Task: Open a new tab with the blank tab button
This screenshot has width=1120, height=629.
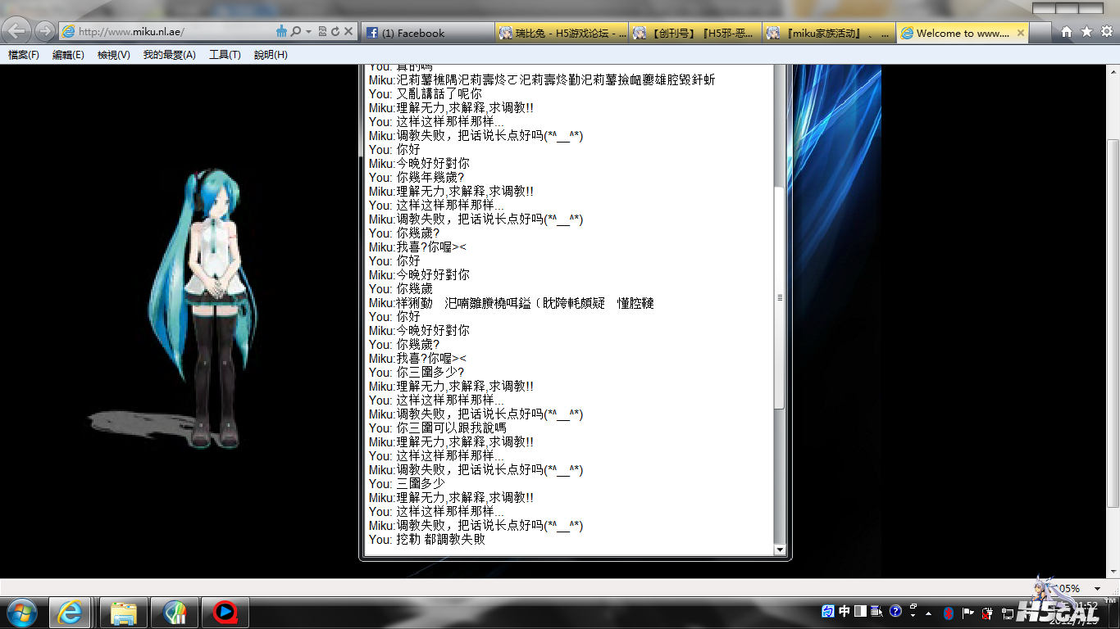Action: pos(1040,33)
